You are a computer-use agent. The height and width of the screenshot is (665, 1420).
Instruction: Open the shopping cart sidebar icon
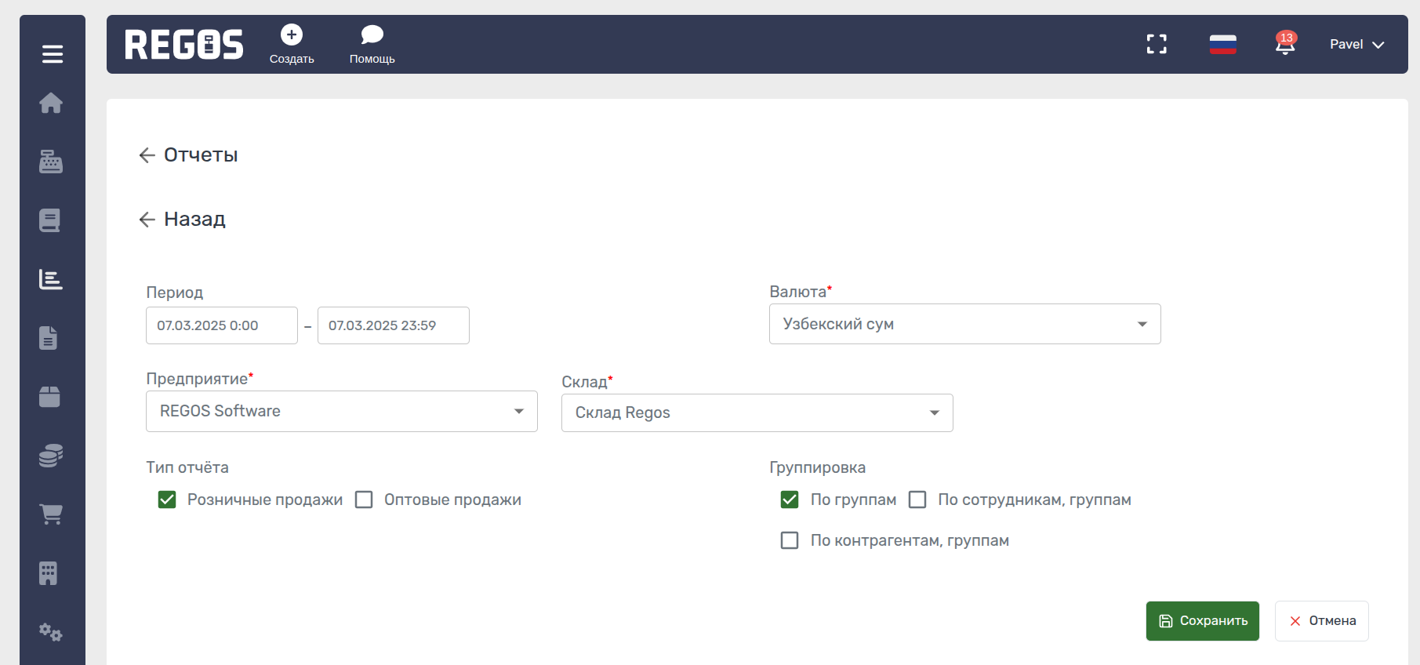[x=51, y=514]
